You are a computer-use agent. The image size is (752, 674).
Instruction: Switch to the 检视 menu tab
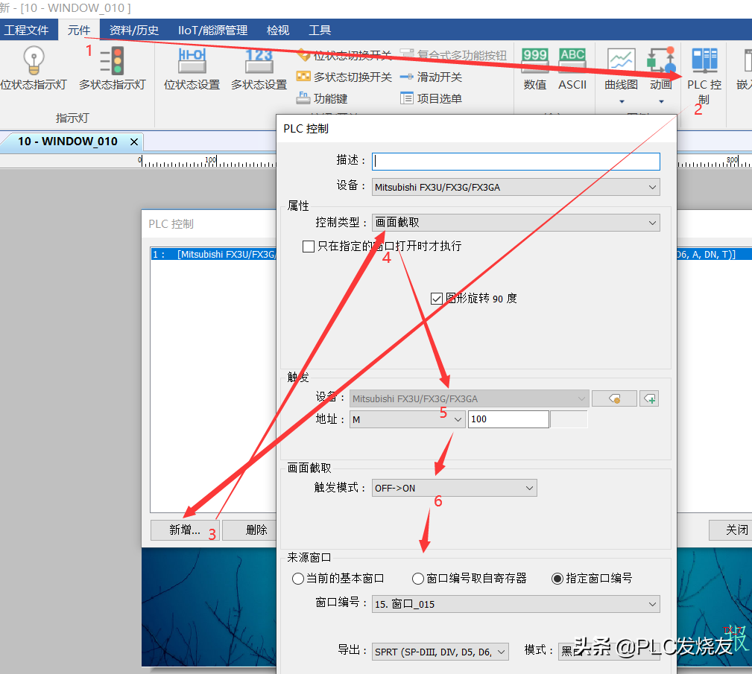click(278, 31)
